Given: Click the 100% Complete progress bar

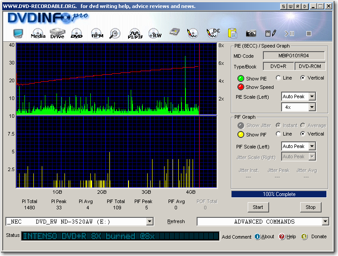Looking at the screenshot, I should point(279,194).
